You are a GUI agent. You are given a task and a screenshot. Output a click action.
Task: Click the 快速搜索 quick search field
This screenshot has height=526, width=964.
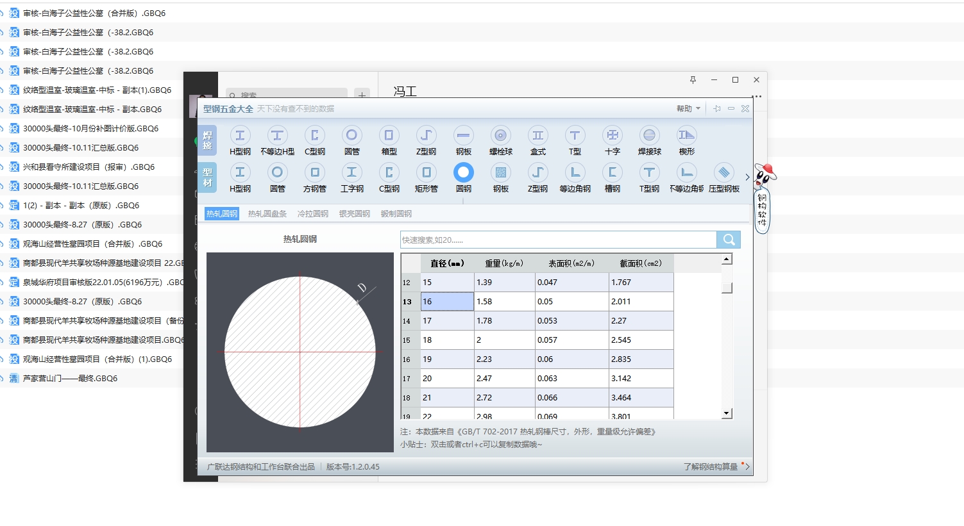(558, 240)
